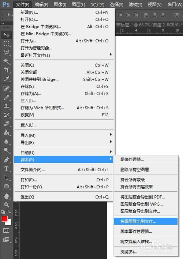Click the white background color swatch
This screenshot has height=259, width=183.
click(x=9, y=223)
